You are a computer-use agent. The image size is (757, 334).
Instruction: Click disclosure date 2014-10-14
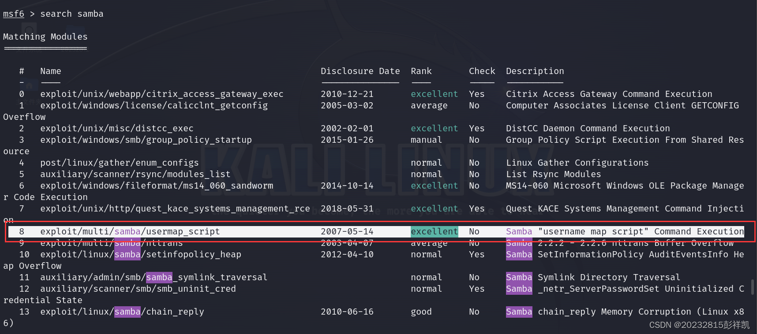(347, 186)
